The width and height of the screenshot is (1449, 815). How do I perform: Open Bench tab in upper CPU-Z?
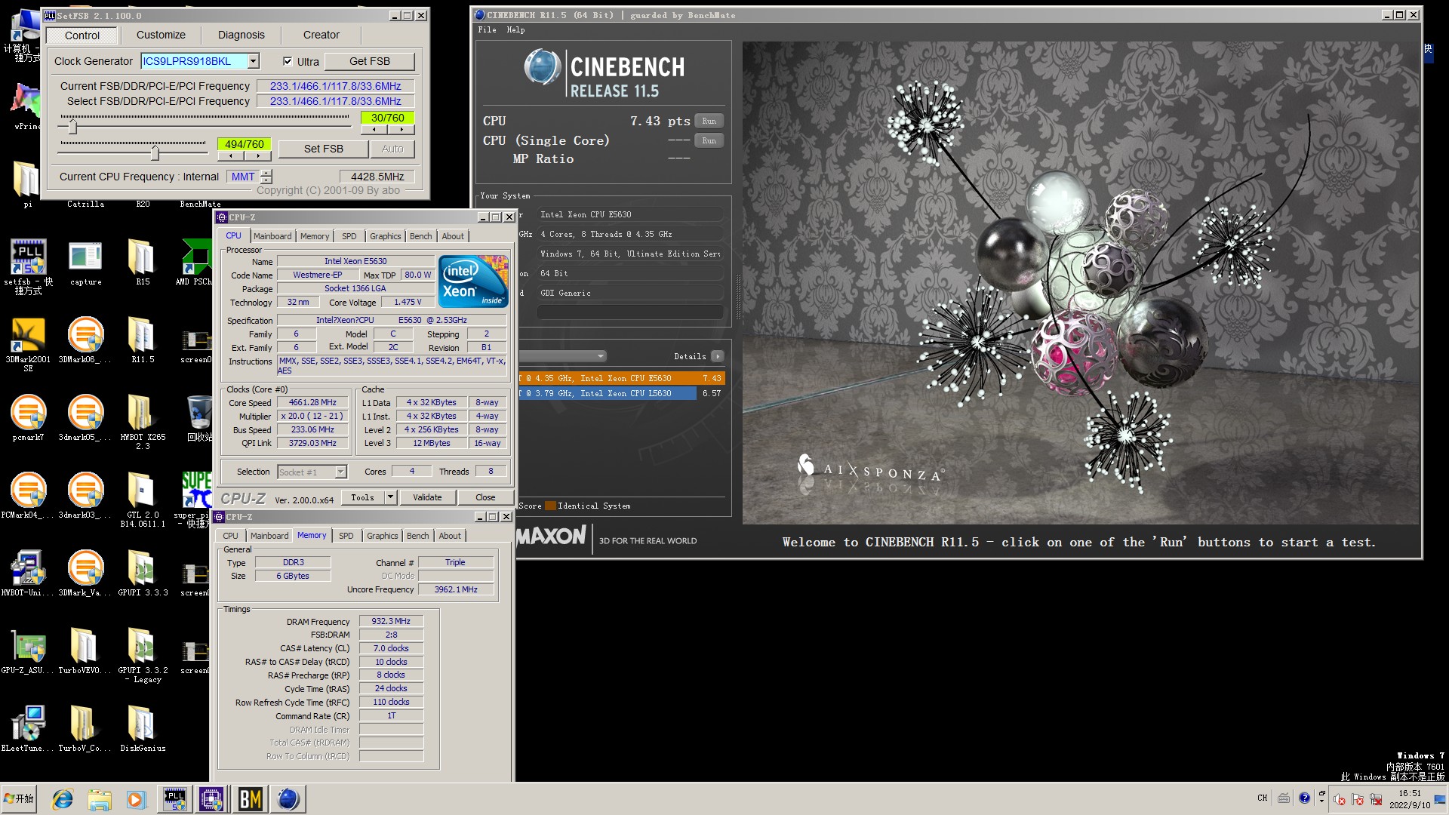[421, 236]
